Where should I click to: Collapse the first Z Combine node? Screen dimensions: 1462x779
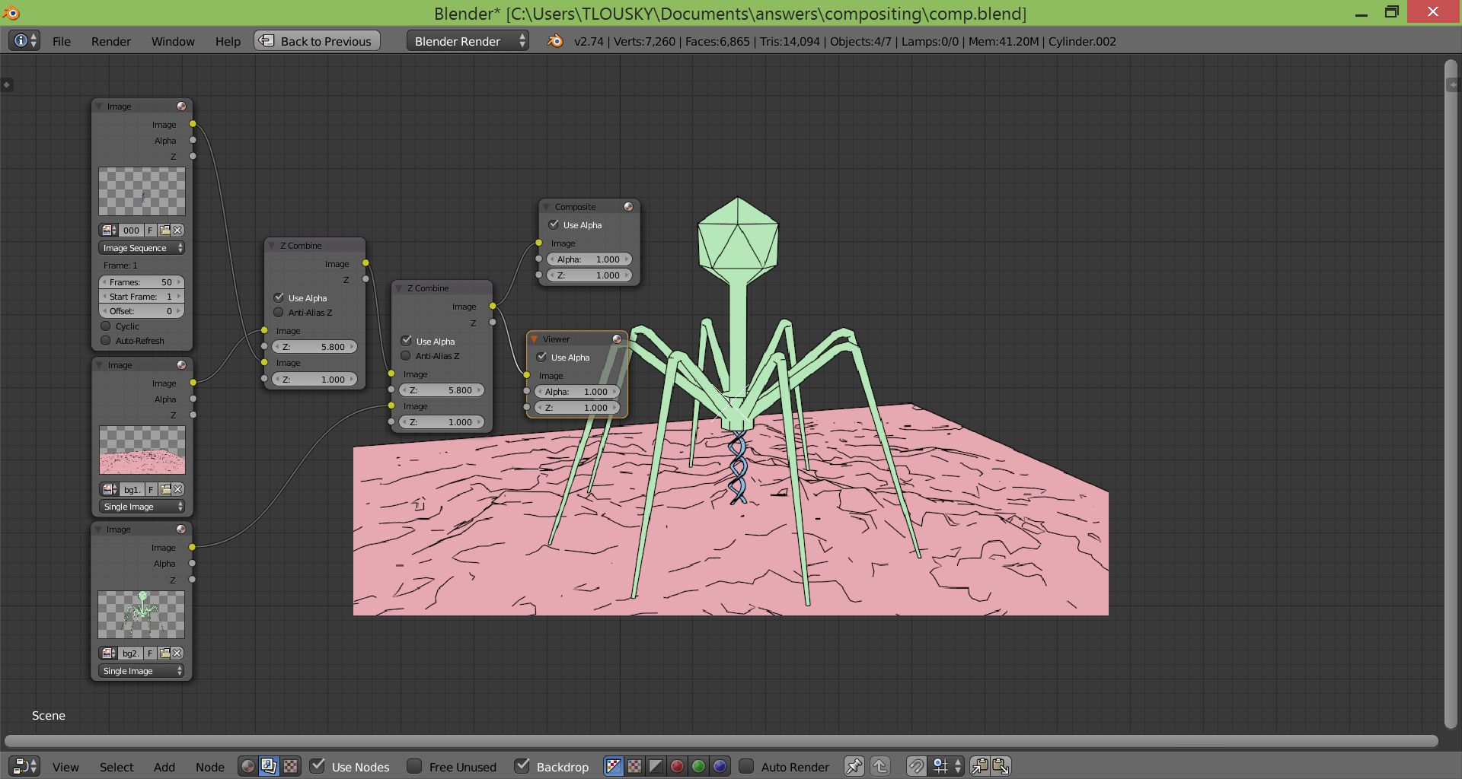coord(272,245)
